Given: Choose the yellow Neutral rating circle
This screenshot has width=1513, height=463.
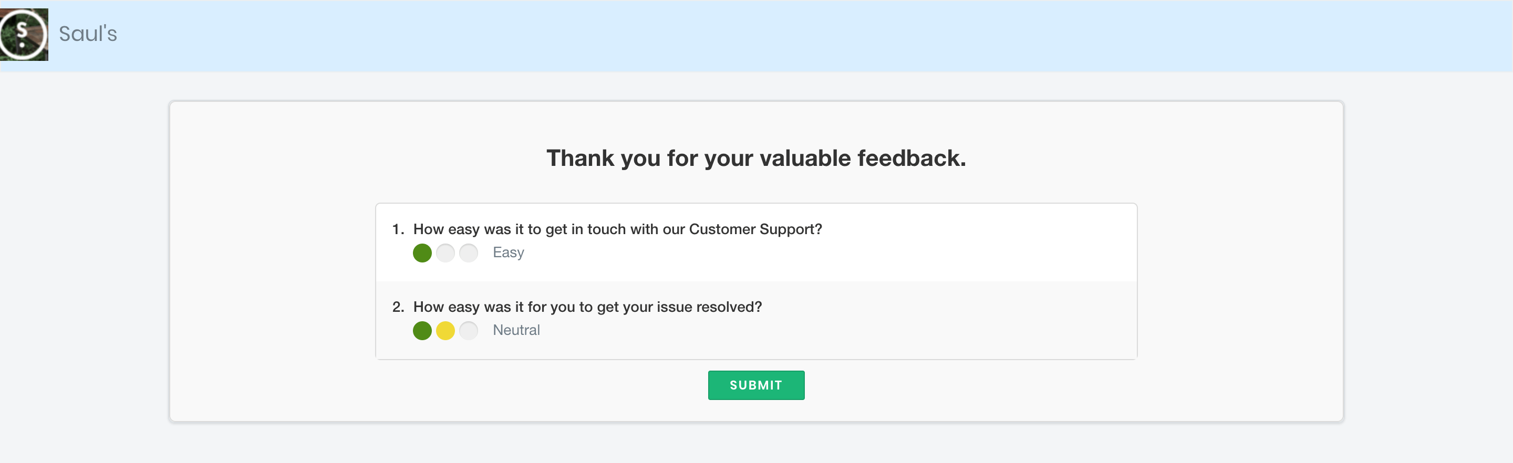Looking at the screenshot, I should tap(445, 331).
